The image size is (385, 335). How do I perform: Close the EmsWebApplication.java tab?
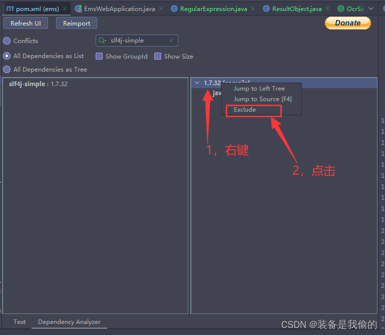tap(161, 9)
